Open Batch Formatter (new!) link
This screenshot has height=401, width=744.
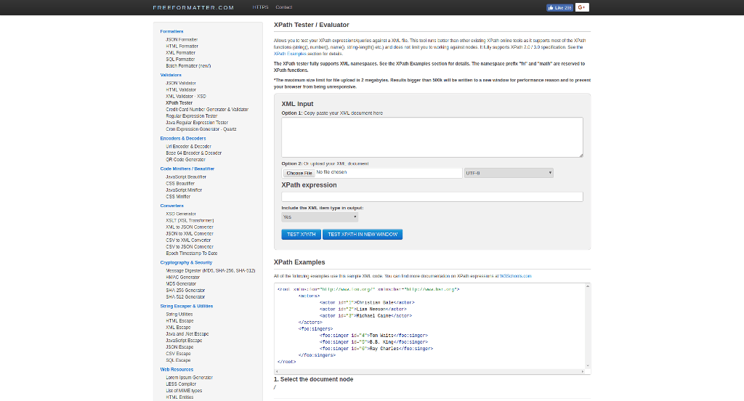pyautogui.click(x=188, y=66)
